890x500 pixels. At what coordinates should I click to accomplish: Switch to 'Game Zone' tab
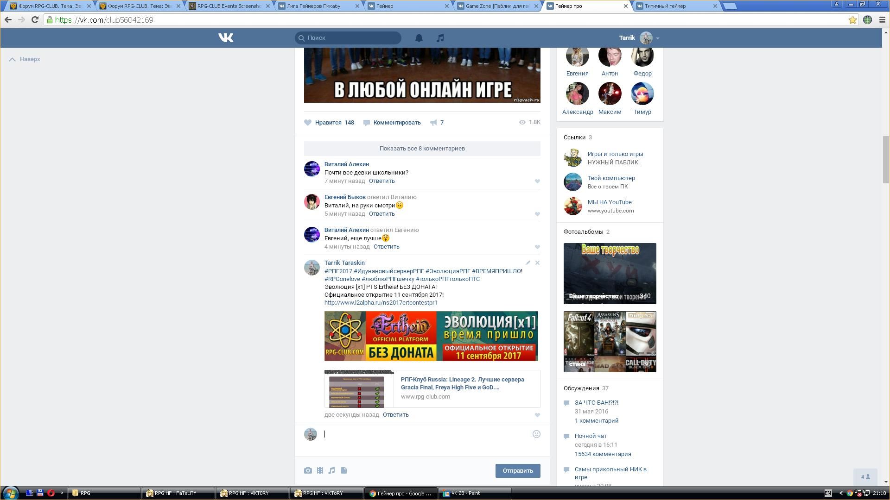point(497,6)
